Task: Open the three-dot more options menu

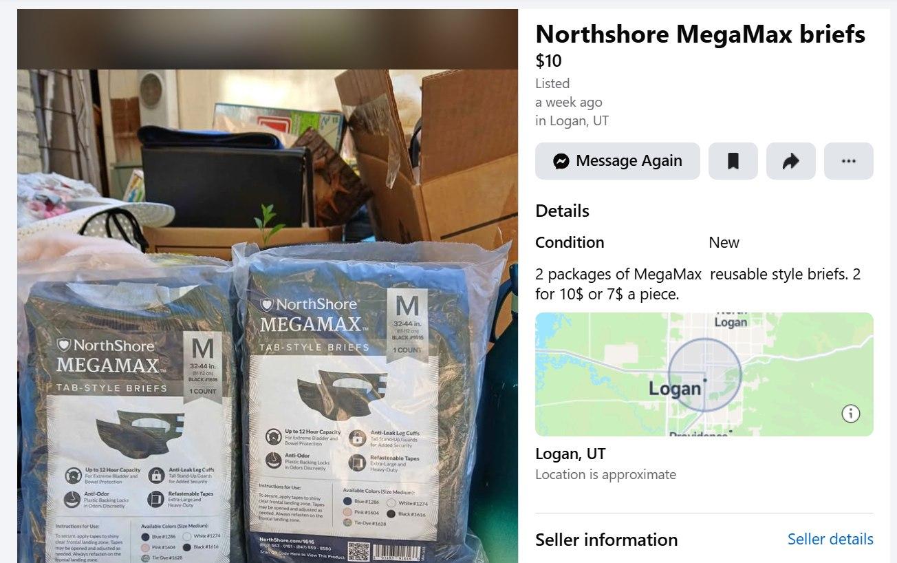Action: [848, 161]
